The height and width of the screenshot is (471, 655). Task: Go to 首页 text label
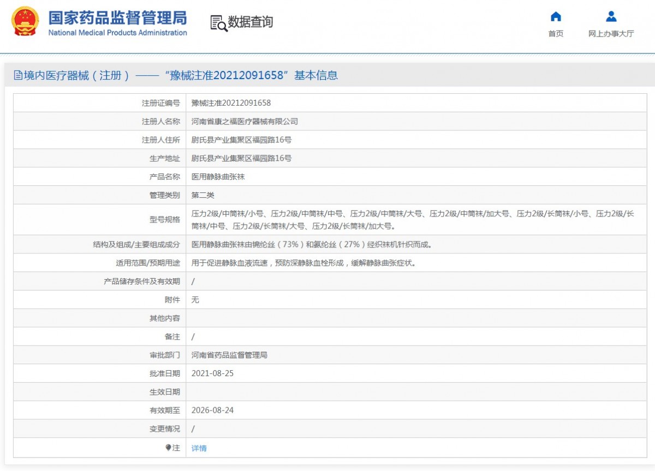point(556,34)
